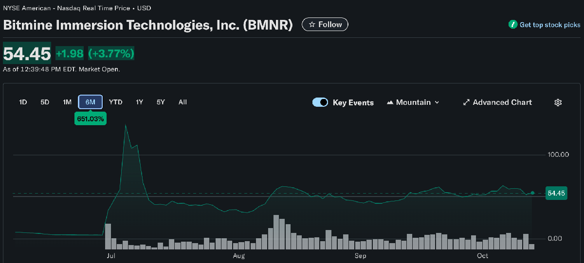Click the Oct label on time axis
The height and width of the screenshot is (263, 584).
click(x=482, y=256)
